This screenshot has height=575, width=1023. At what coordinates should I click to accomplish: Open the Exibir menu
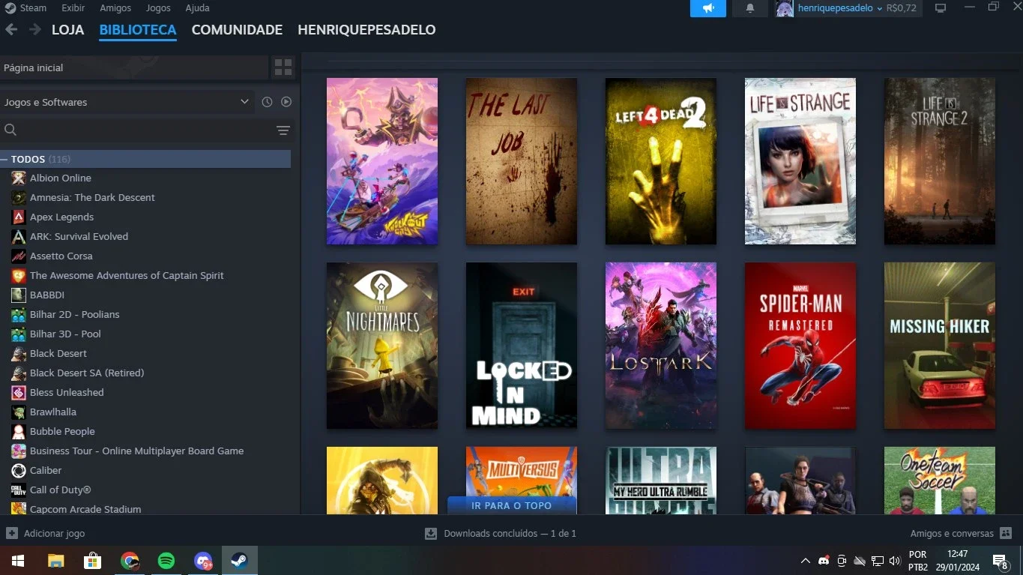tap(73, 8)
